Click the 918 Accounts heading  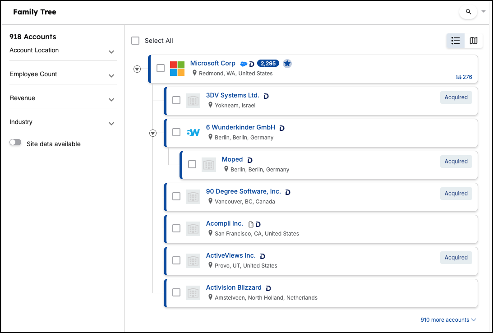tap(32, 37)
